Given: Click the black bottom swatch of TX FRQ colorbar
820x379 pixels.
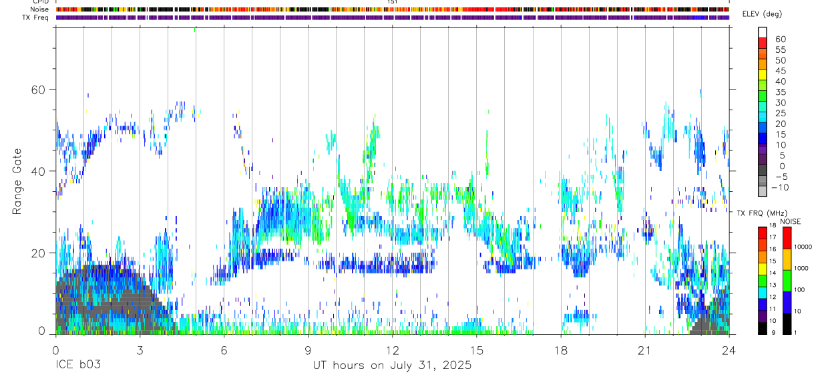Looking at the screenshot, I should (x=763, y=328).
